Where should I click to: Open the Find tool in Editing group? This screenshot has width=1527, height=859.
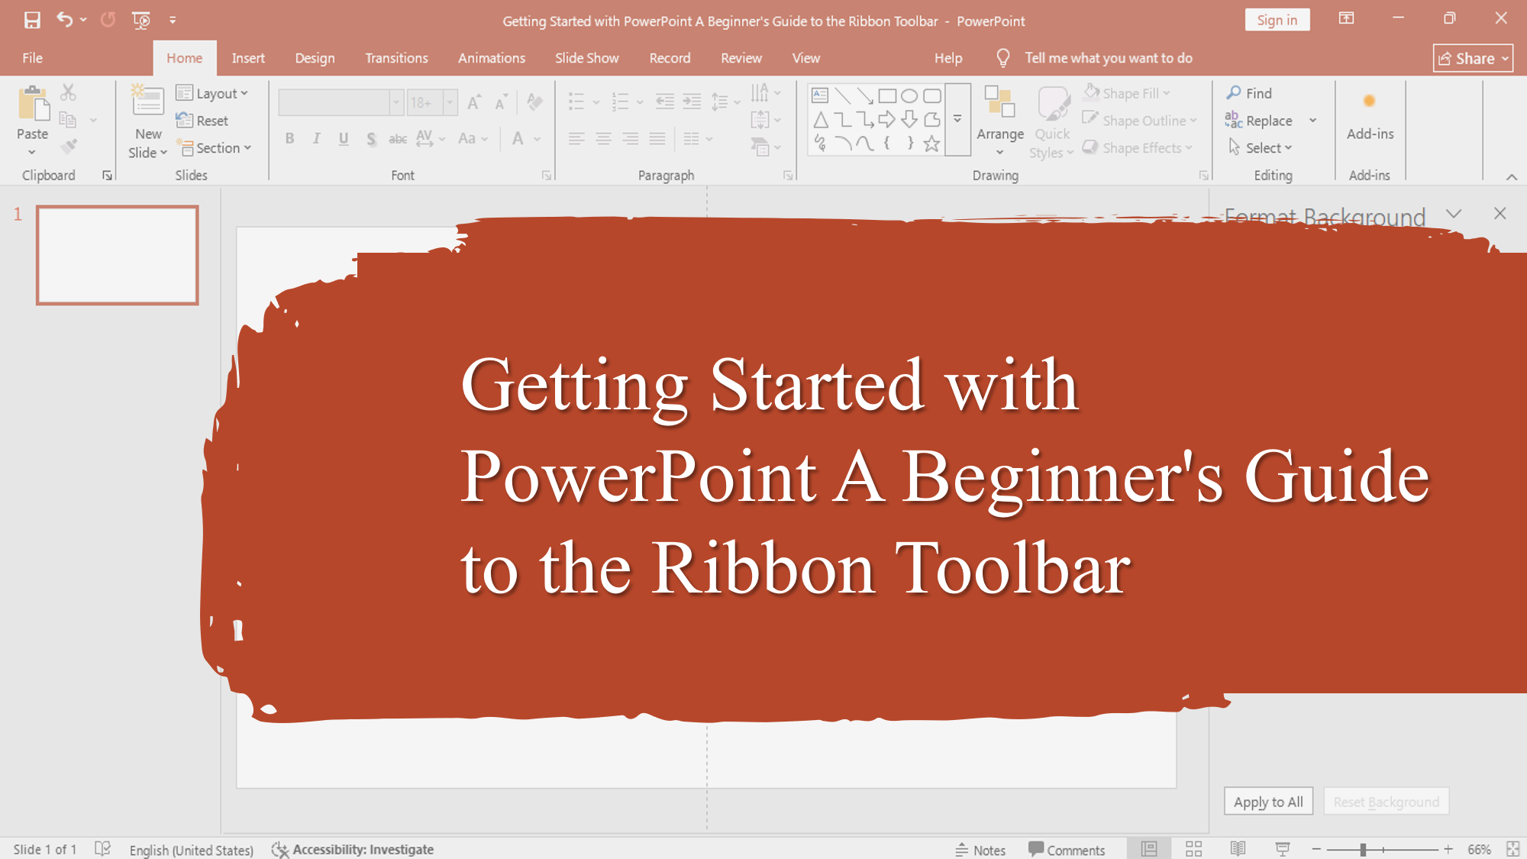(1250, 93)
